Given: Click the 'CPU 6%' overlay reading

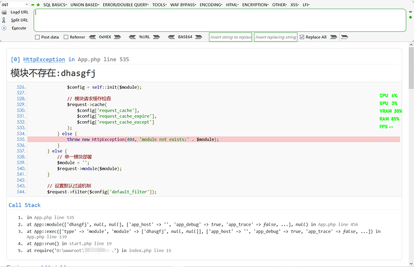Looking at the screenshot, I should 388,95.
